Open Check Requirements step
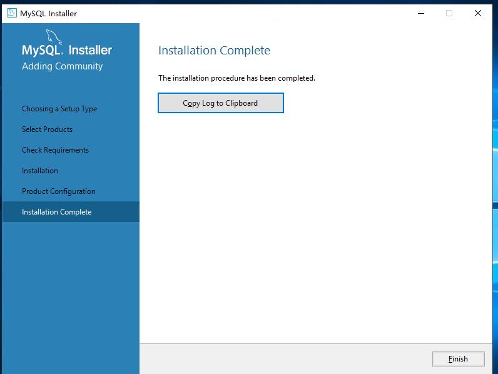This screenshot has width=498, height=374. [55, 150]
